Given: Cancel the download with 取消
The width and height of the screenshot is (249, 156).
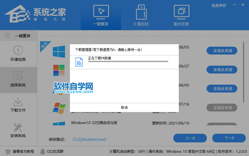Looking at the screenshot, I should [124, 107].
